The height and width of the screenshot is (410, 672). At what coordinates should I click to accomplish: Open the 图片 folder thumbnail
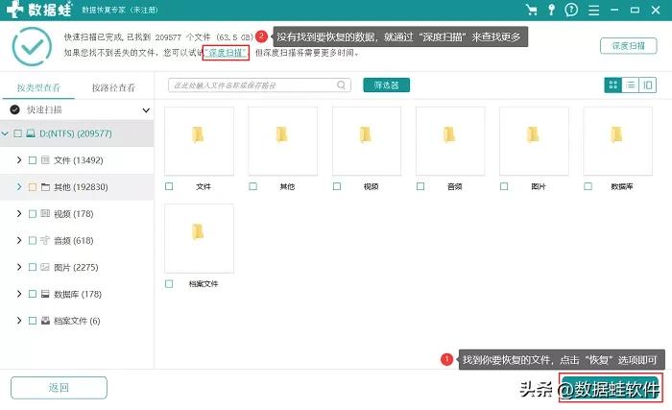pos(534,141)
